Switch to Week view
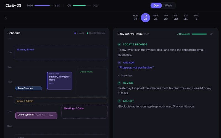Image resolution: width=221 pixels, height=138 pixels. [x=168, y=6]
